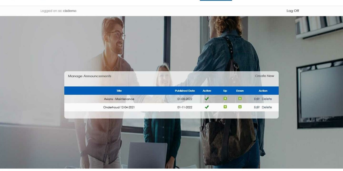
Task: Select the Onderhoud 12-04-2021 title text
Action: point(119,107)
